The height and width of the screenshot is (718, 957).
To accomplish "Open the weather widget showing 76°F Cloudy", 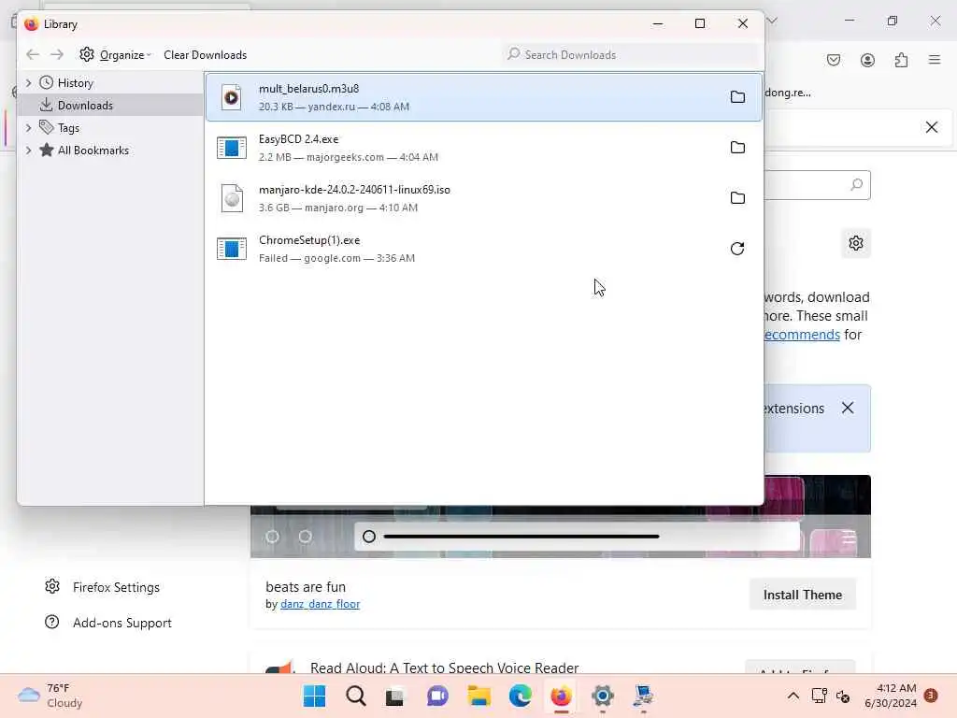I will pyautogui.click(x=50, y=696).
